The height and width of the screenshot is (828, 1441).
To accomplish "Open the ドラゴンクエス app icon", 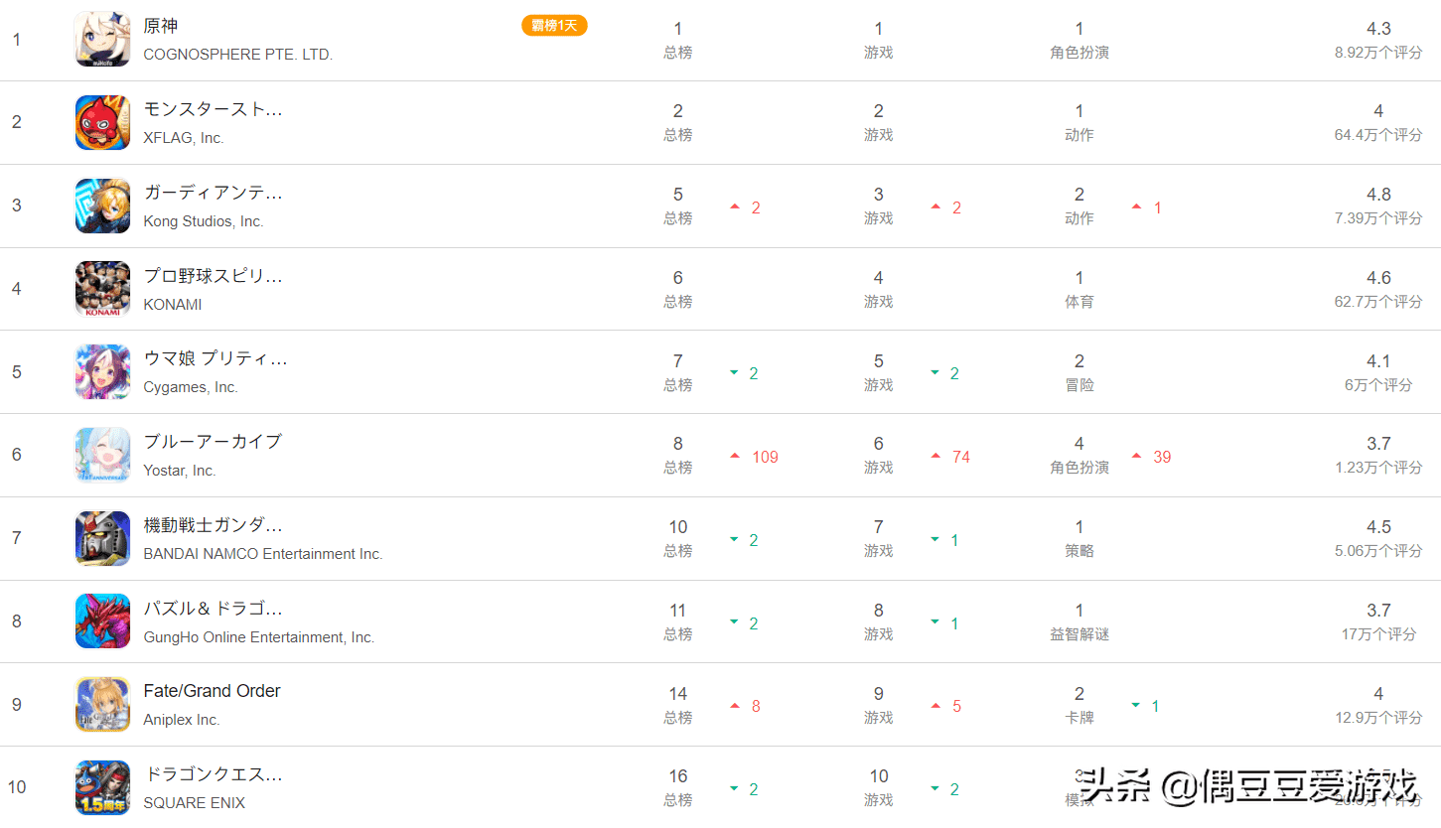I will click(x=102, y=787).
